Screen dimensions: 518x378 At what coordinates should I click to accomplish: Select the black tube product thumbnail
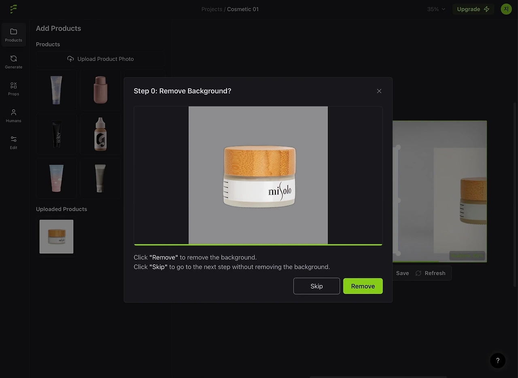coord(57,134)
